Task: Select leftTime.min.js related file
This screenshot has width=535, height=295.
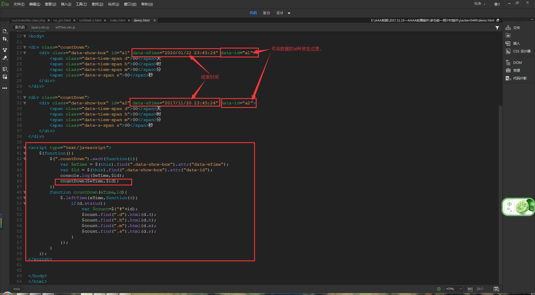Action: tap(65, 27)
